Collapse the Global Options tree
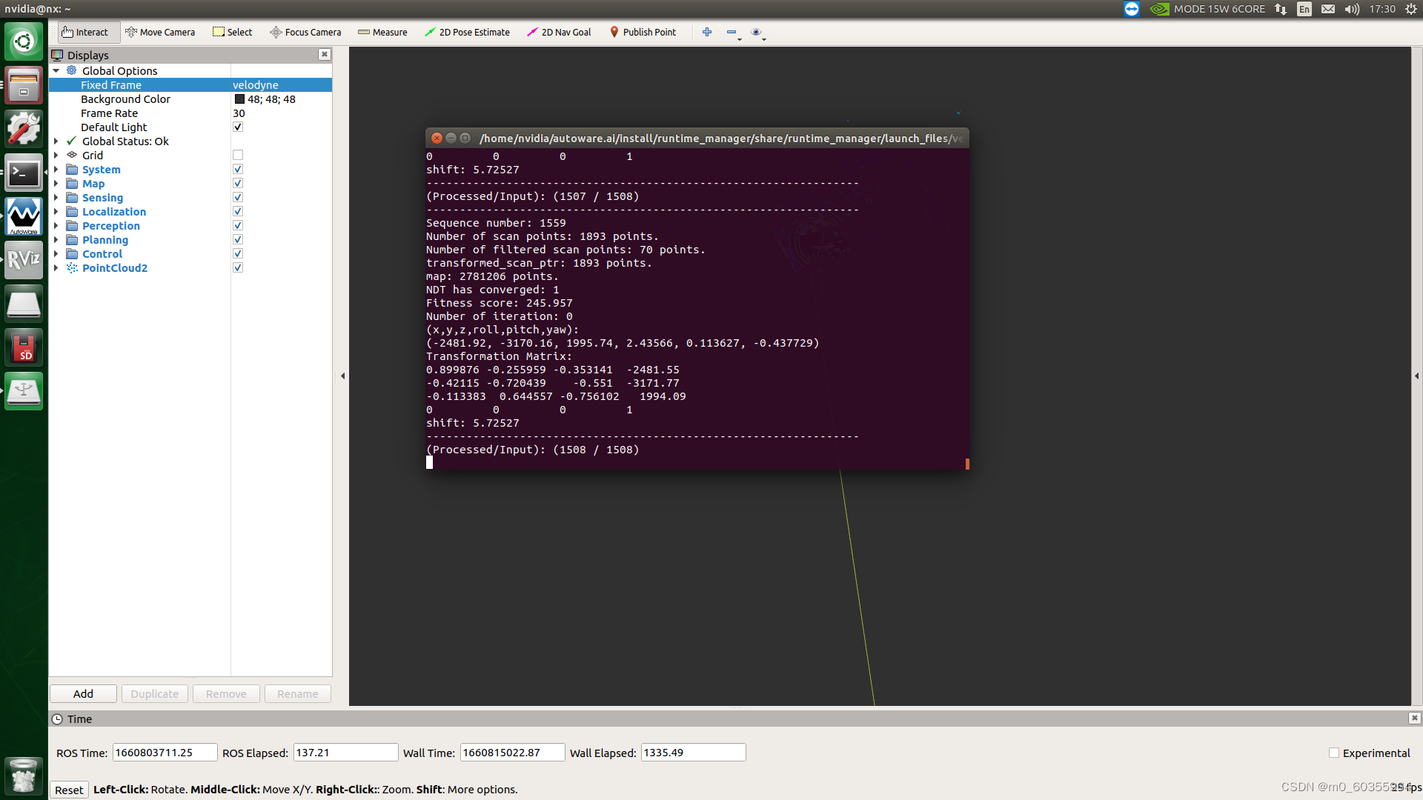 (56, 71)
